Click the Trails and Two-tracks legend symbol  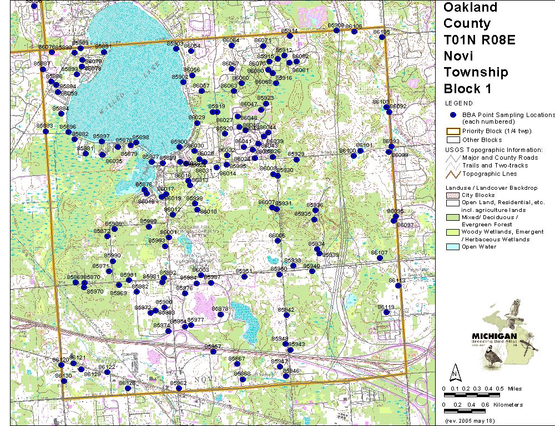click(452, 166)
